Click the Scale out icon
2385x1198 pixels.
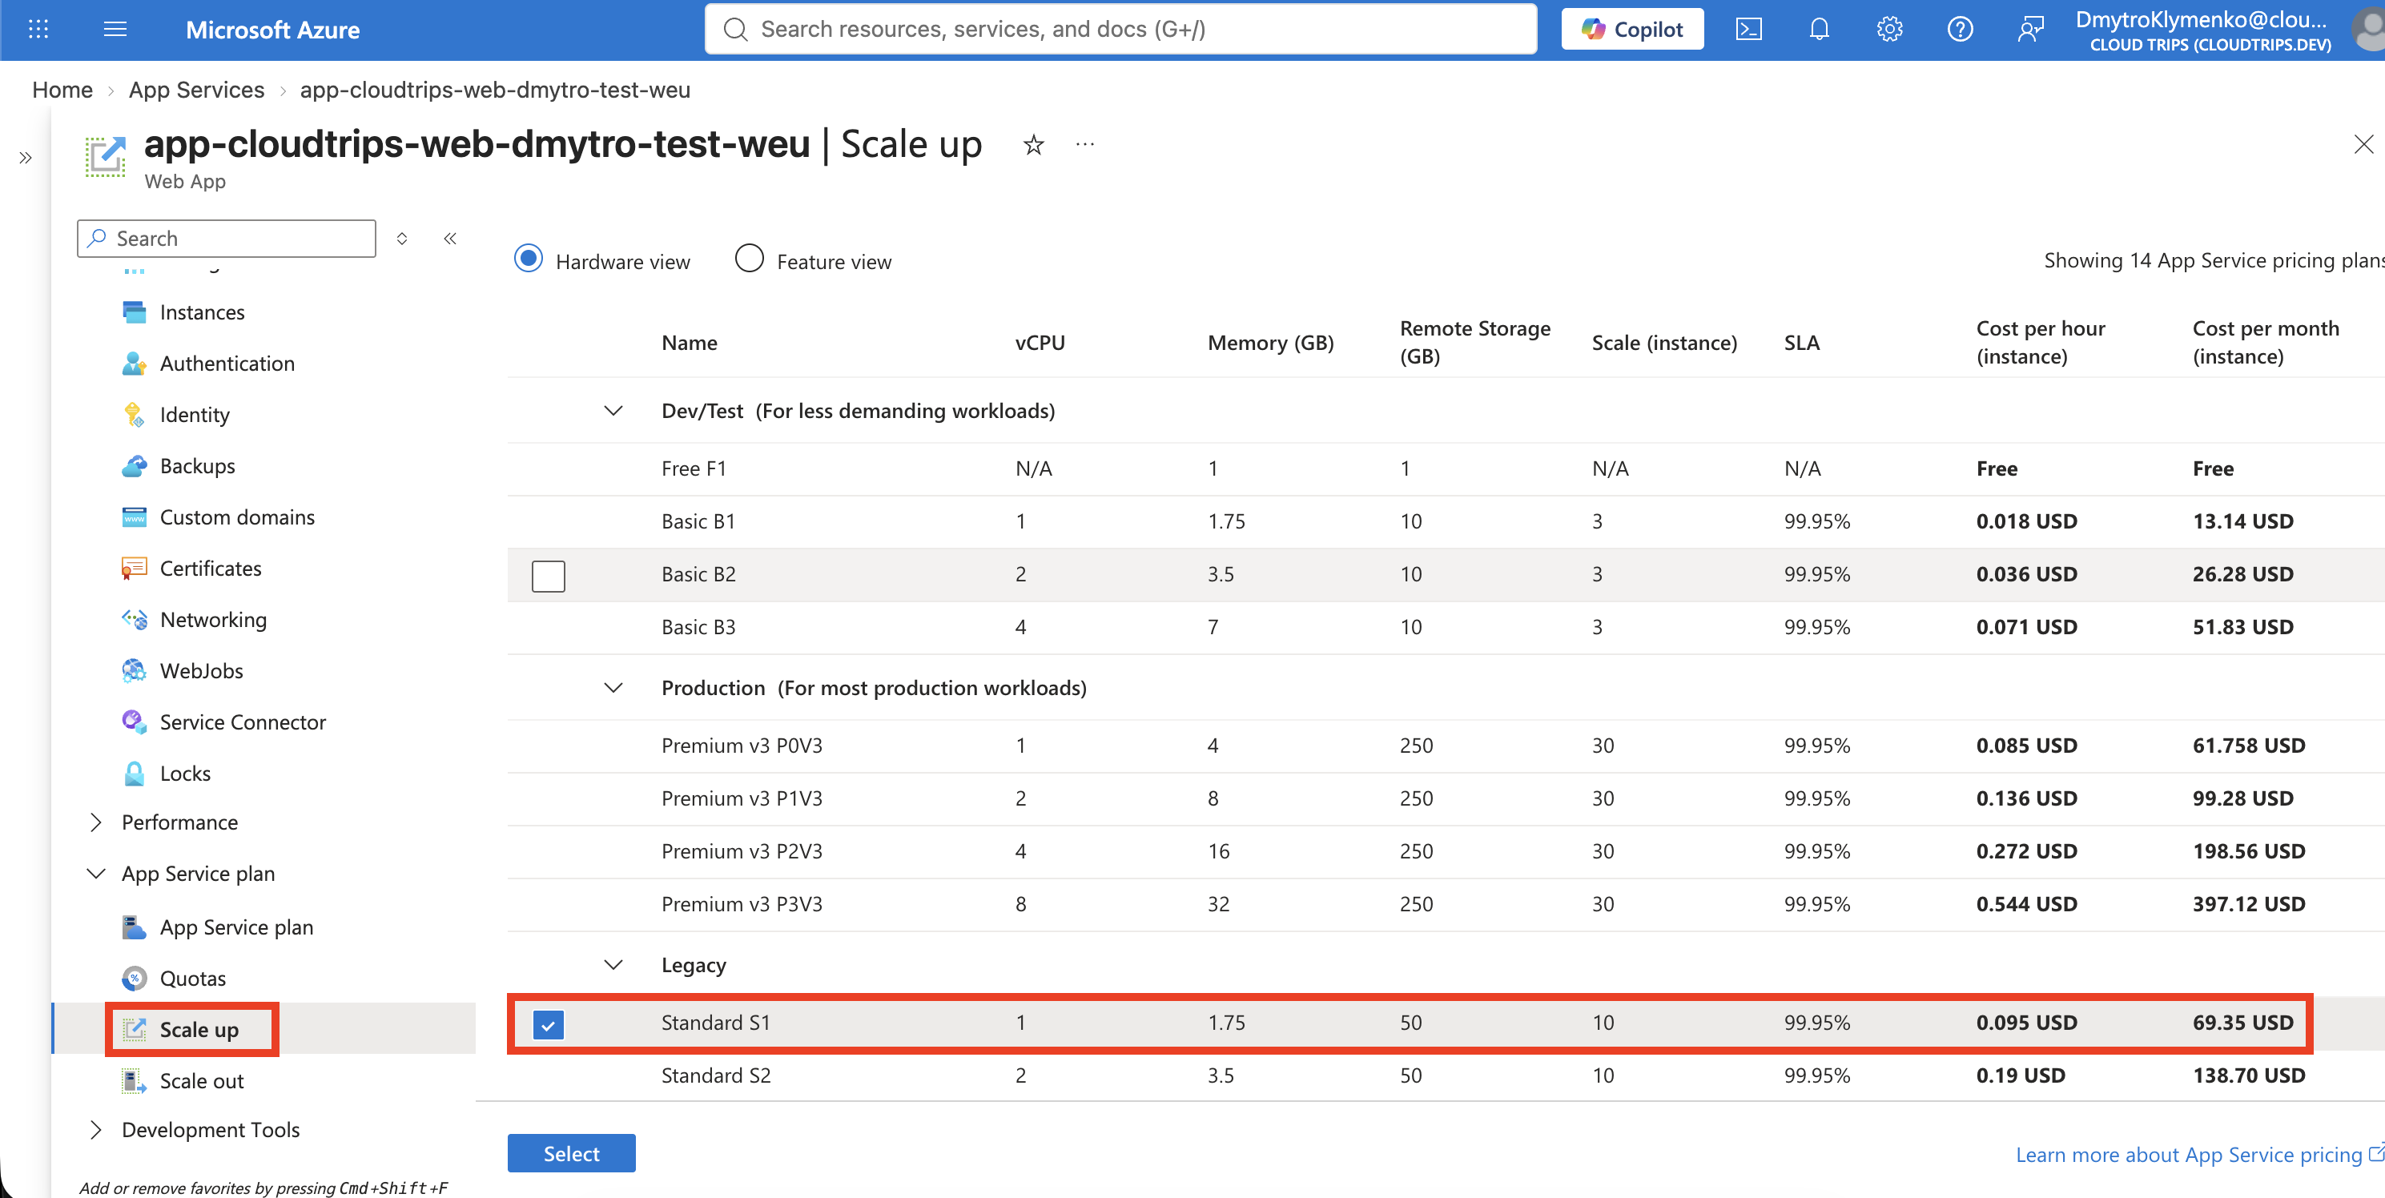[x=135, y=1080]
